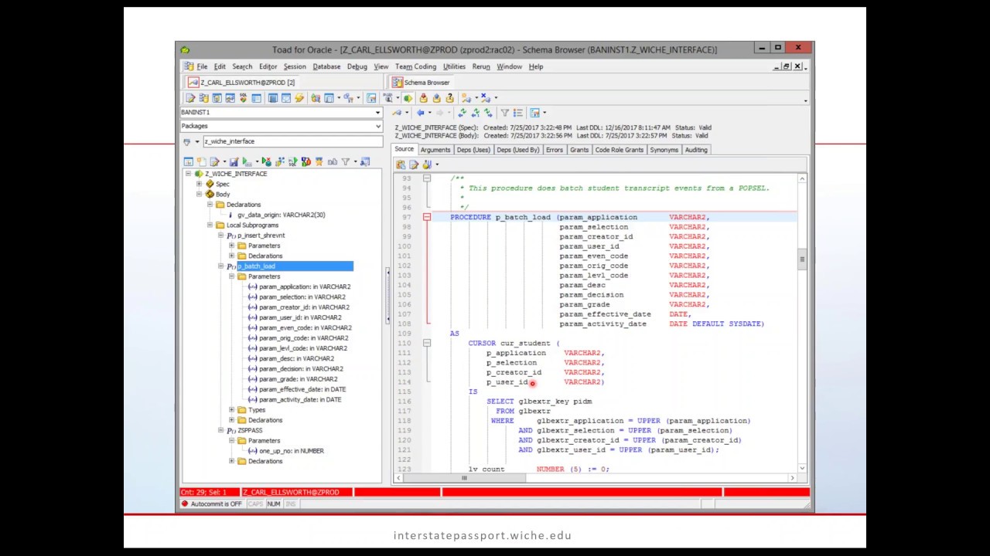
Task: Select gv_data_origin: VARCHAR2(30) tree item
Action: point(281,215)
